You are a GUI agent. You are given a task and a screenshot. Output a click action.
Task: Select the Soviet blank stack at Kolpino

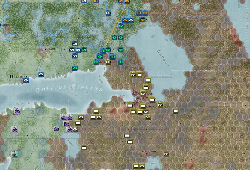click(143, 106)
